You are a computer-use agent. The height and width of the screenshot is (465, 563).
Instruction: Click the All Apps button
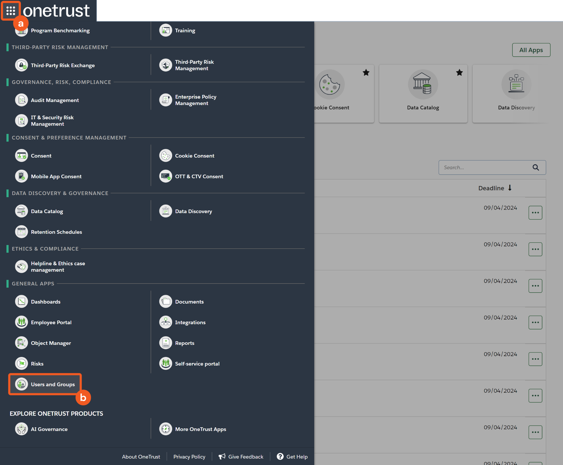(x=531, y=50)
